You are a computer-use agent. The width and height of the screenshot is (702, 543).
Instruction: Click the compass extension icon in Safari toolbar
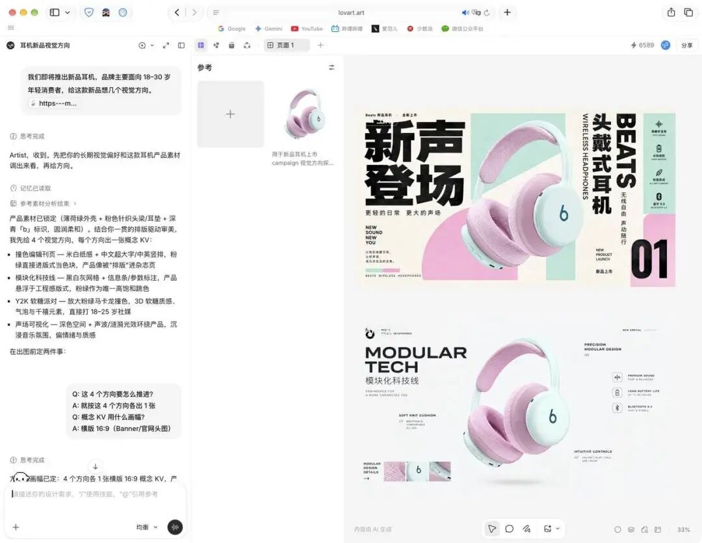[123, 12]
